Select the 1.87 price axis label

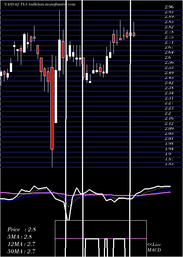169,159
